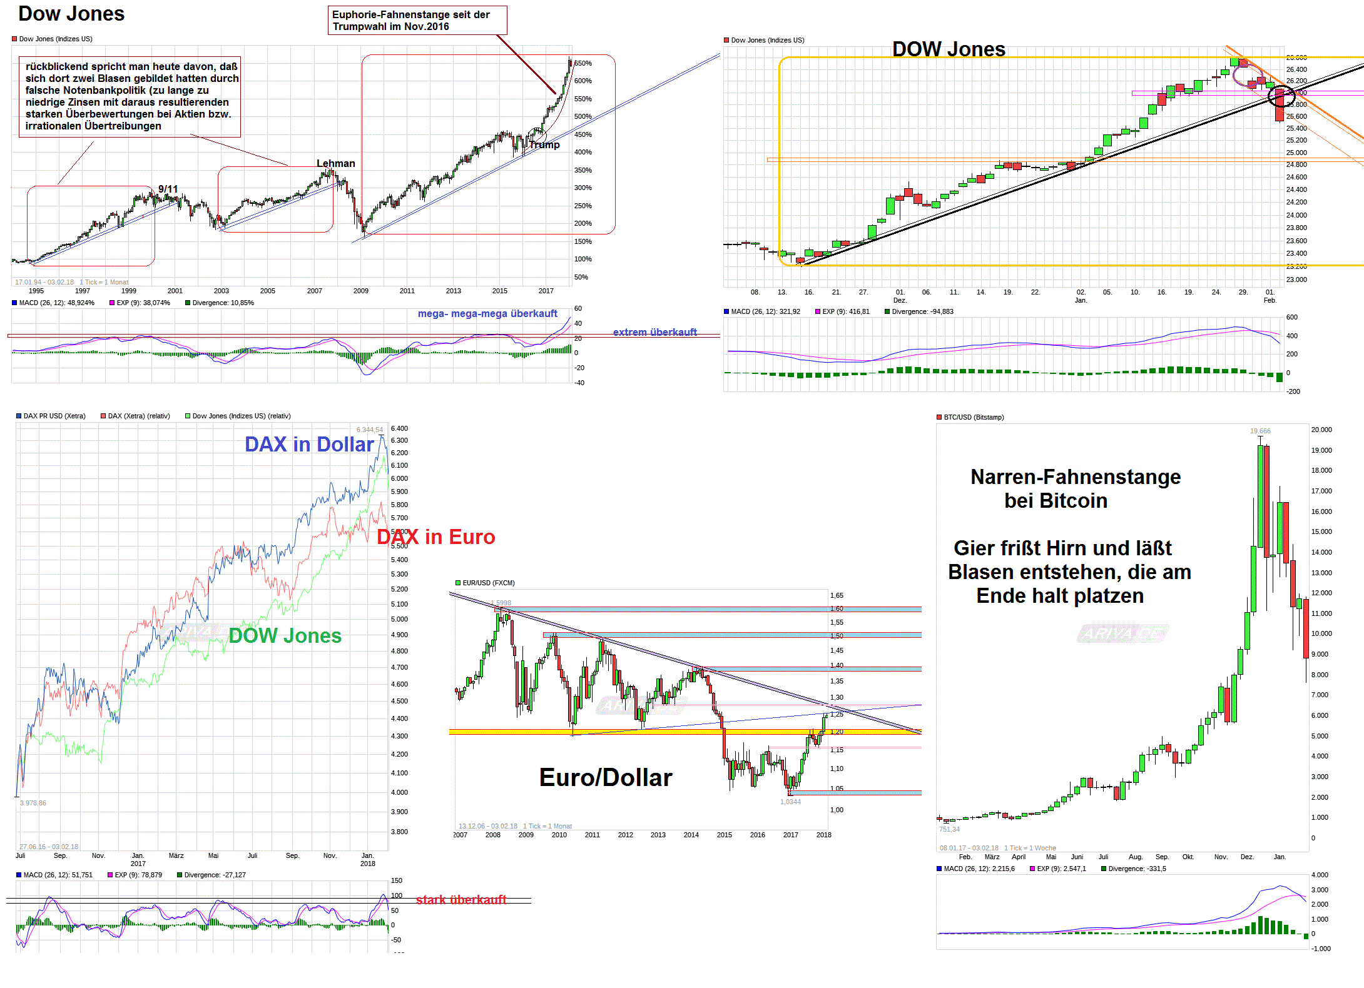This screenshot has height=988, width=1364.
Task: Click the 'Divergence: -27,127' legend entry
Action: click(x=215, y=875)
